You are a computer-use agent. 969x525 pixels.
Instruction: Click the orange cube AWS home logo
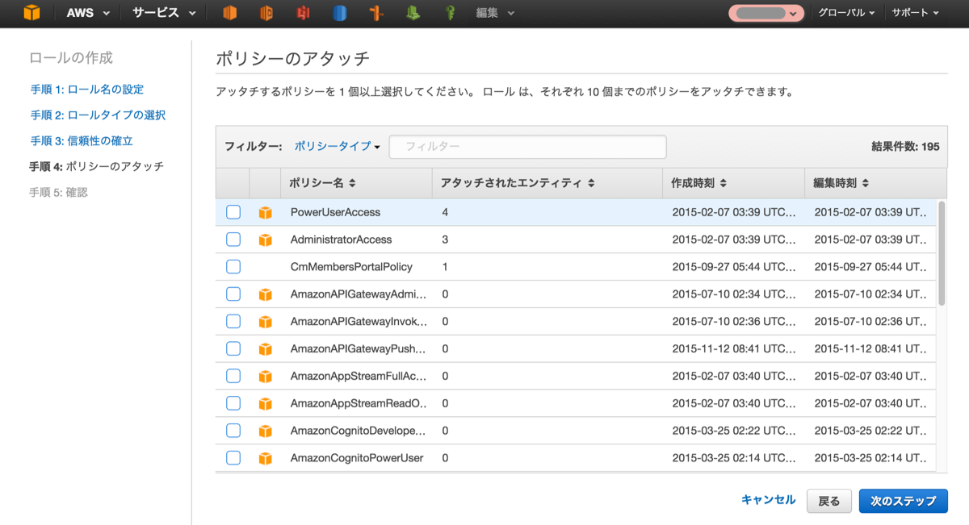31,13
